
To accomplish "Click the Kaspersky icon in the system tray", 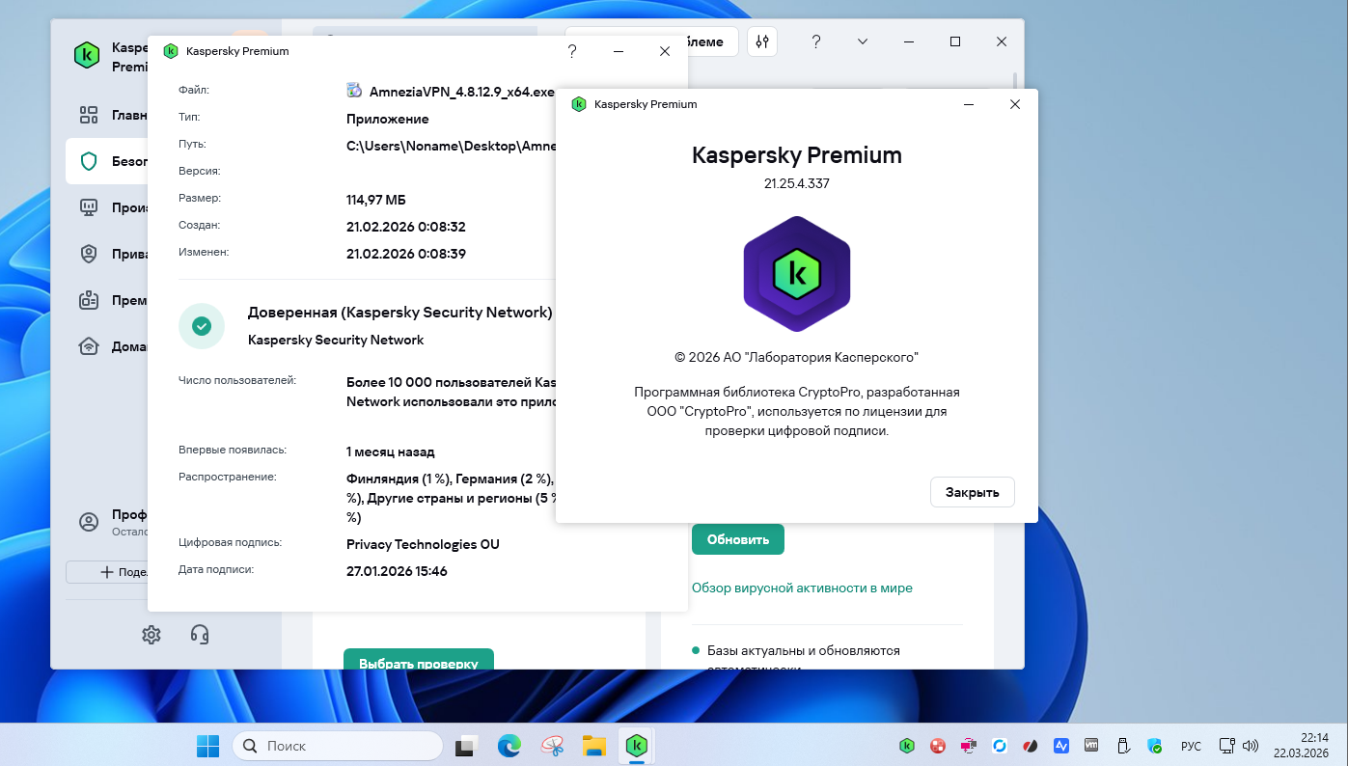I will 907,746.
